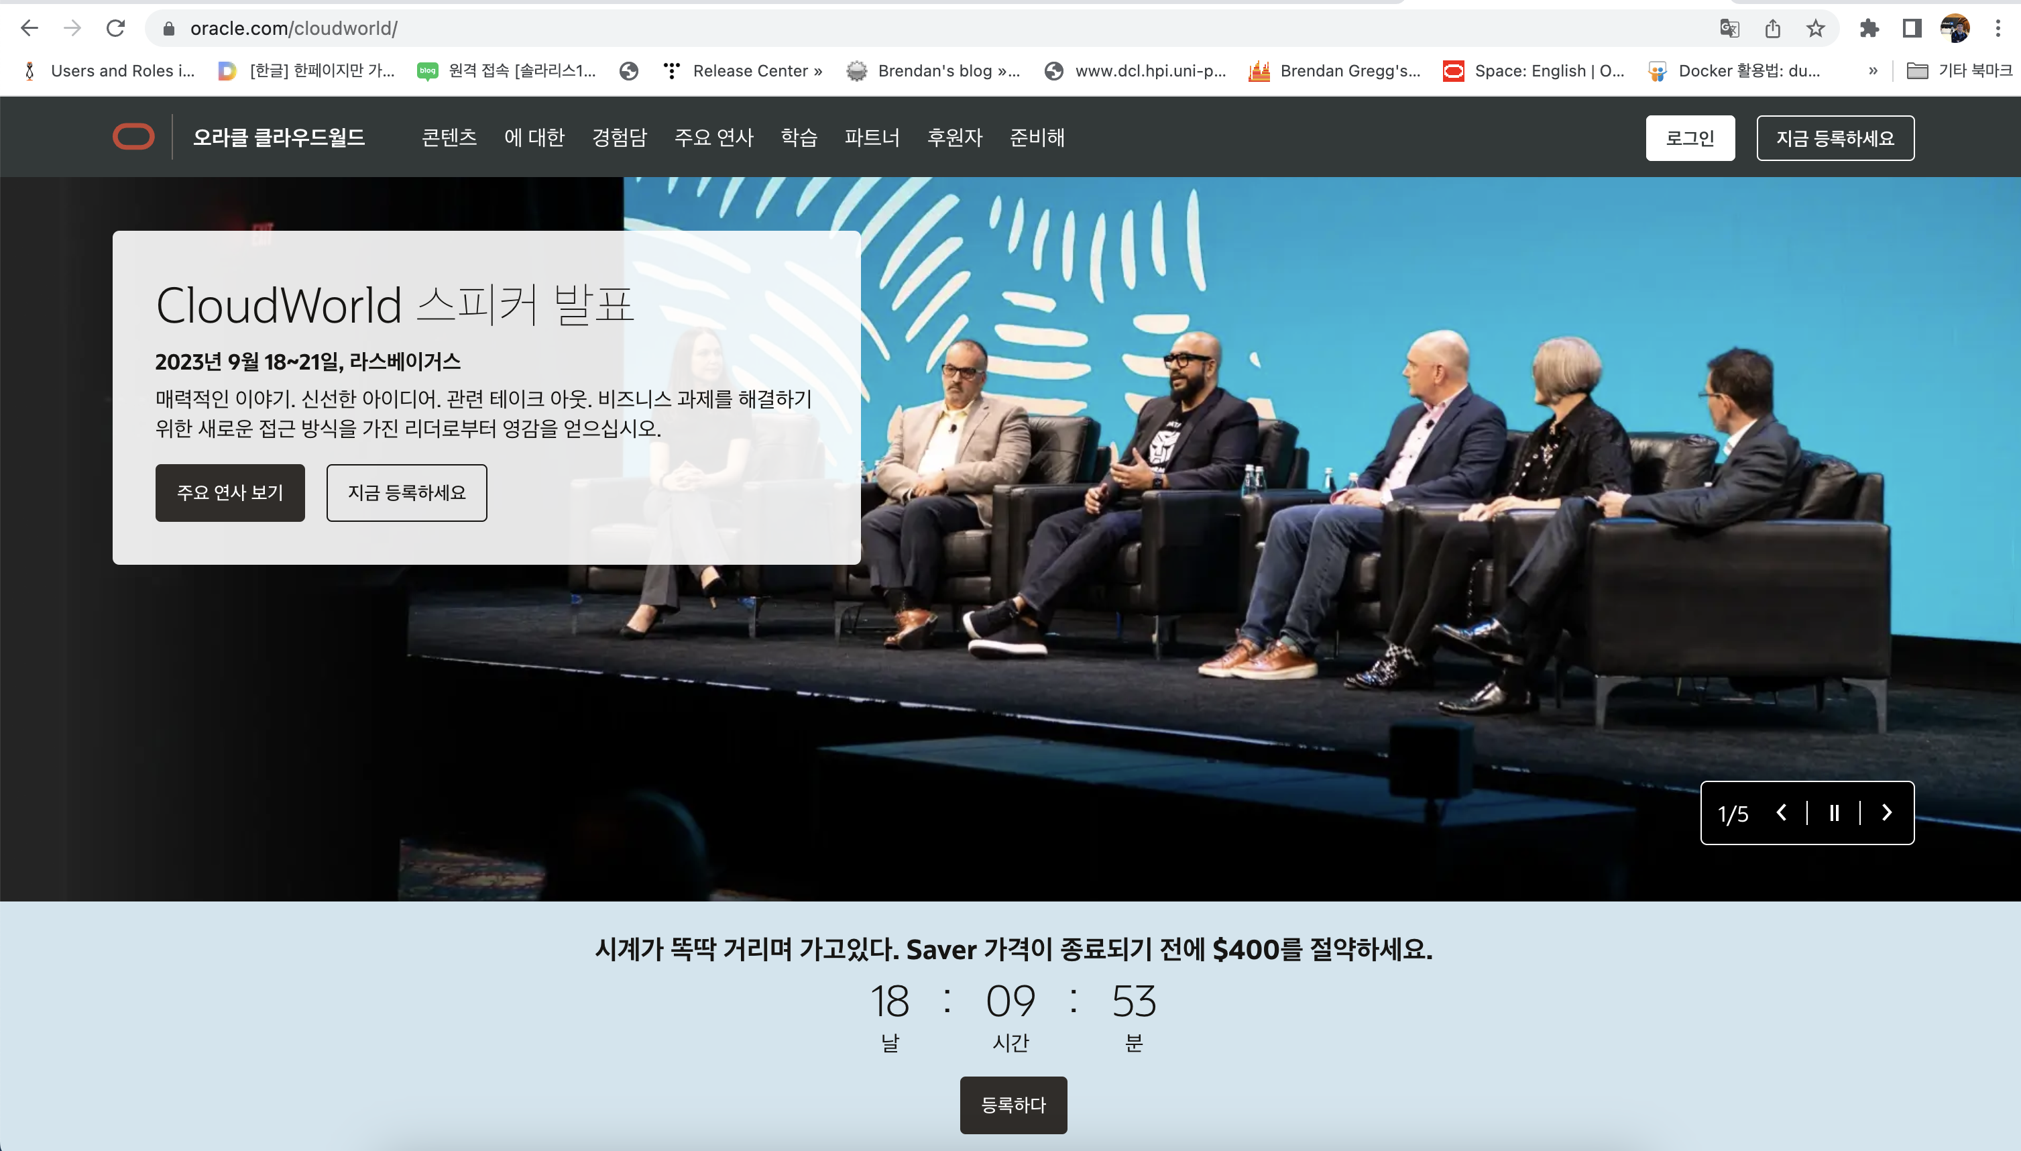Open the 기타 북마크 bookmarks folder
Screen dimensions: 2021x1151
(1959, 71)
